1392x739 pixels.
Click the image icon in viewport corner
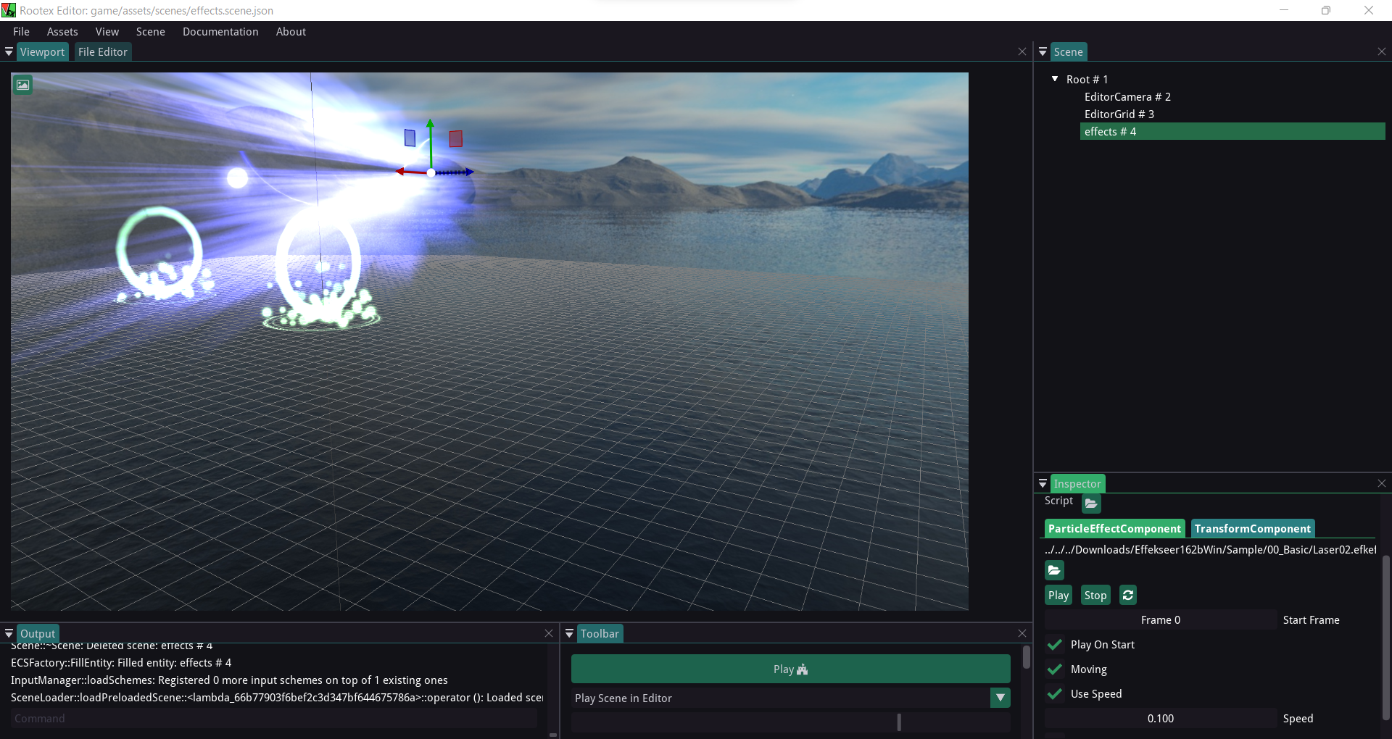(x=23, y=85)
